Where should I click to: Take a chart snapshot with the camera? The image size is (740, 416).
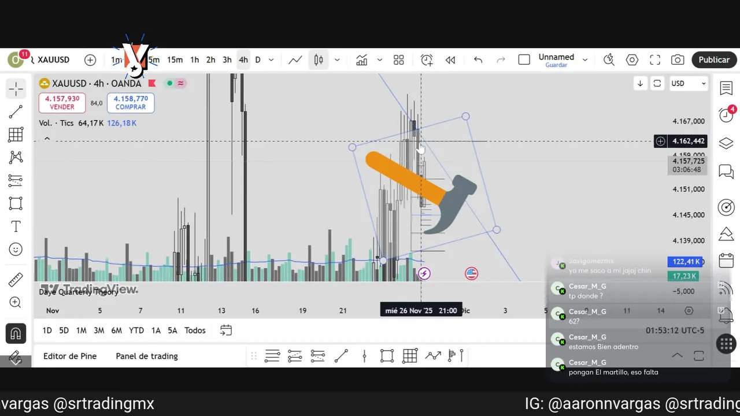coord(678,60)
